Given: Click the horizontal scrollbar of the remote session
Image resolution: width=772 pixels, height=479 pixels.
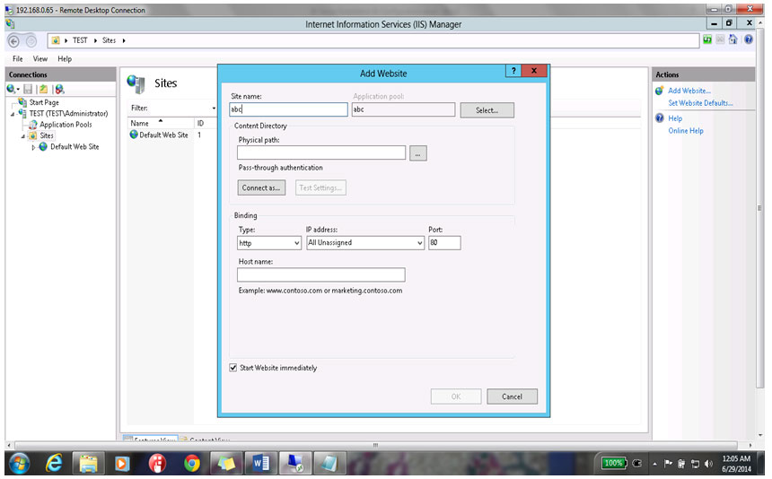Looking at the screenshot, I should (375, 445).
